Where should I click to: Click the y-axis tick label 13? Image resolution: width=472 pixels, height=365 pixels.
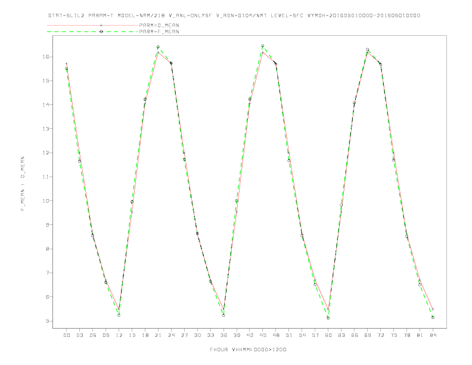click(x=46, y=129)
